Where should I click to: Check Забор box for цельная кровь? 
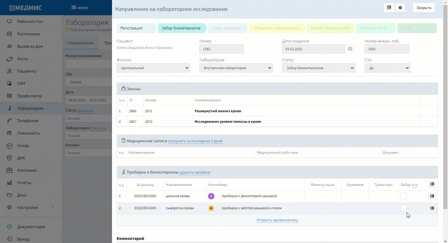click(x=404, y=196)
